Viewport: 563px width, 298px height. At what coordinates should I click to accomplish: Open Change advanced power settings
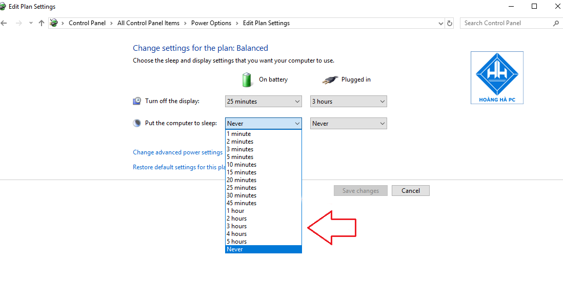177,152
